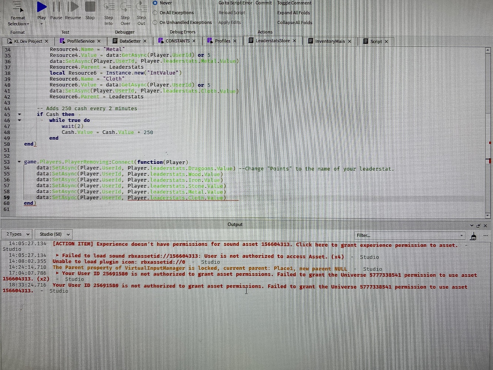Open the Output panel three-dots menu
493x370 pixels.
pos(486,236)
